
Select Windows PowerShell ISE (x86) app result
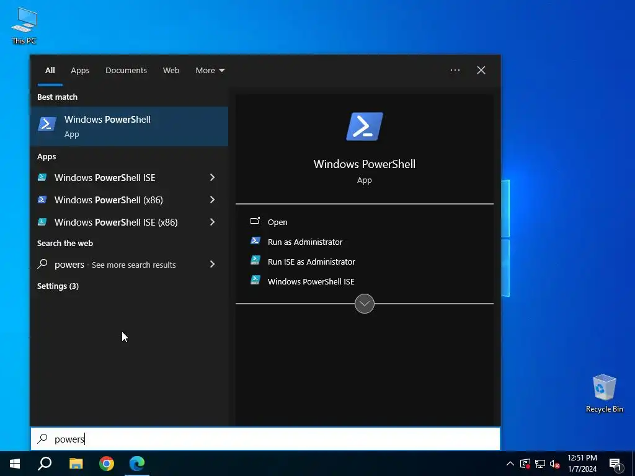pyautogui.click(x=116, y=223)
